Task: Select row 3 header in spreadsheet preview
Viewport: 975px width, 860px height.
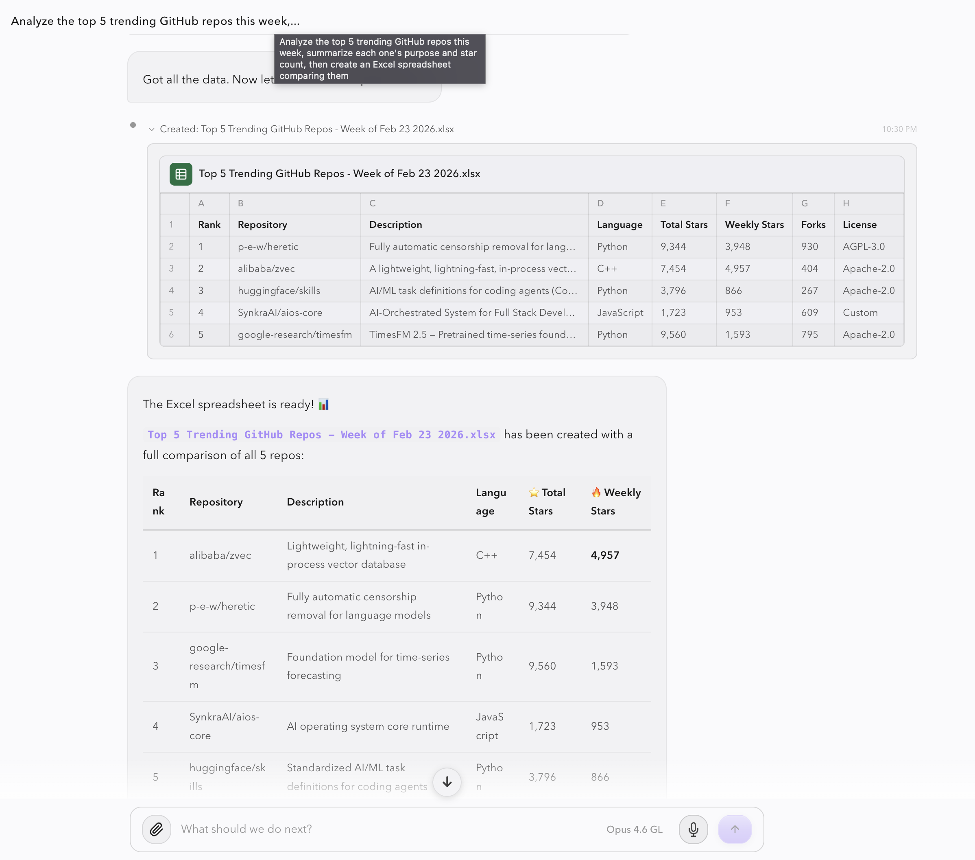Action: 171,269
